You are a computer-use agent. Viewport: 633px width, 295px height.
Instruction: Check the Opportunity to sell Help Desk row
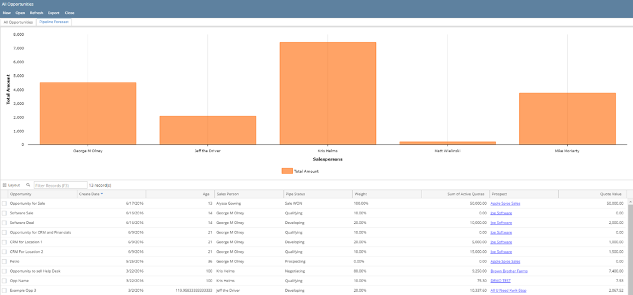[4, 271]
